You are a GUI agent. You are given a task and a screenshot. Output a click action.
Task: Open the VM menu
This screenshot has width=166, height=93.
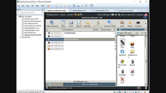click(32, 6)
